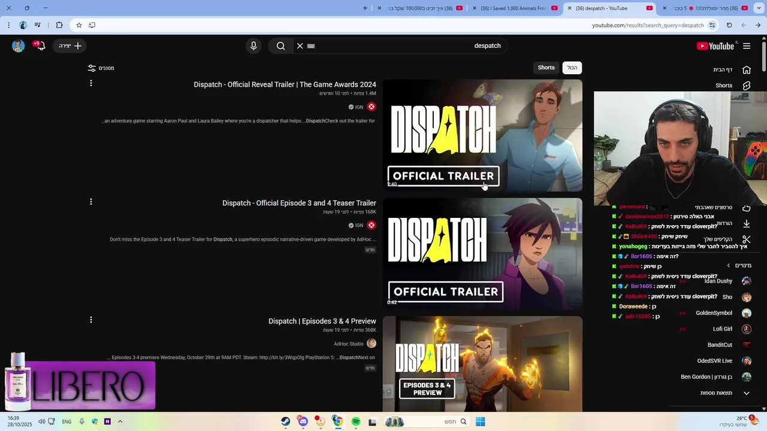The width and height of the screenshot is (767, 431).
Task: Click title 'Dispatch | Episodes 3 & 4 Preview'
Action: [322, 321]
